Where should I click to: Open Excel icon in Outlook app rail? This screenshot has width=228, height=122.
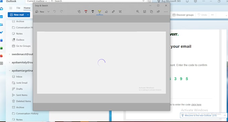(1, 48)
